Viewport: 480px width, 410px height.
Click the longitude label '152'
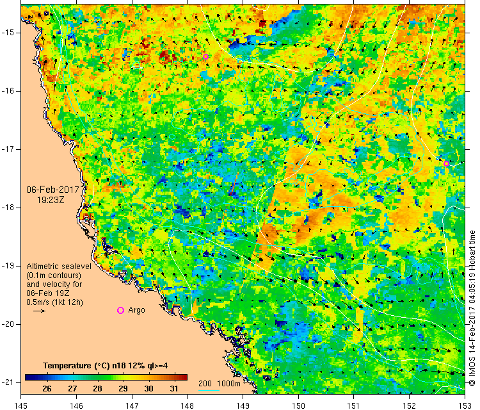coord(410,406)
